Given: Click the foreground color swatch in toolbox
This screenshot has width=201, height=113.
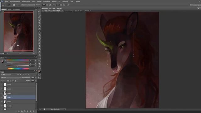Looking at the screenshot, I should 39,71.
